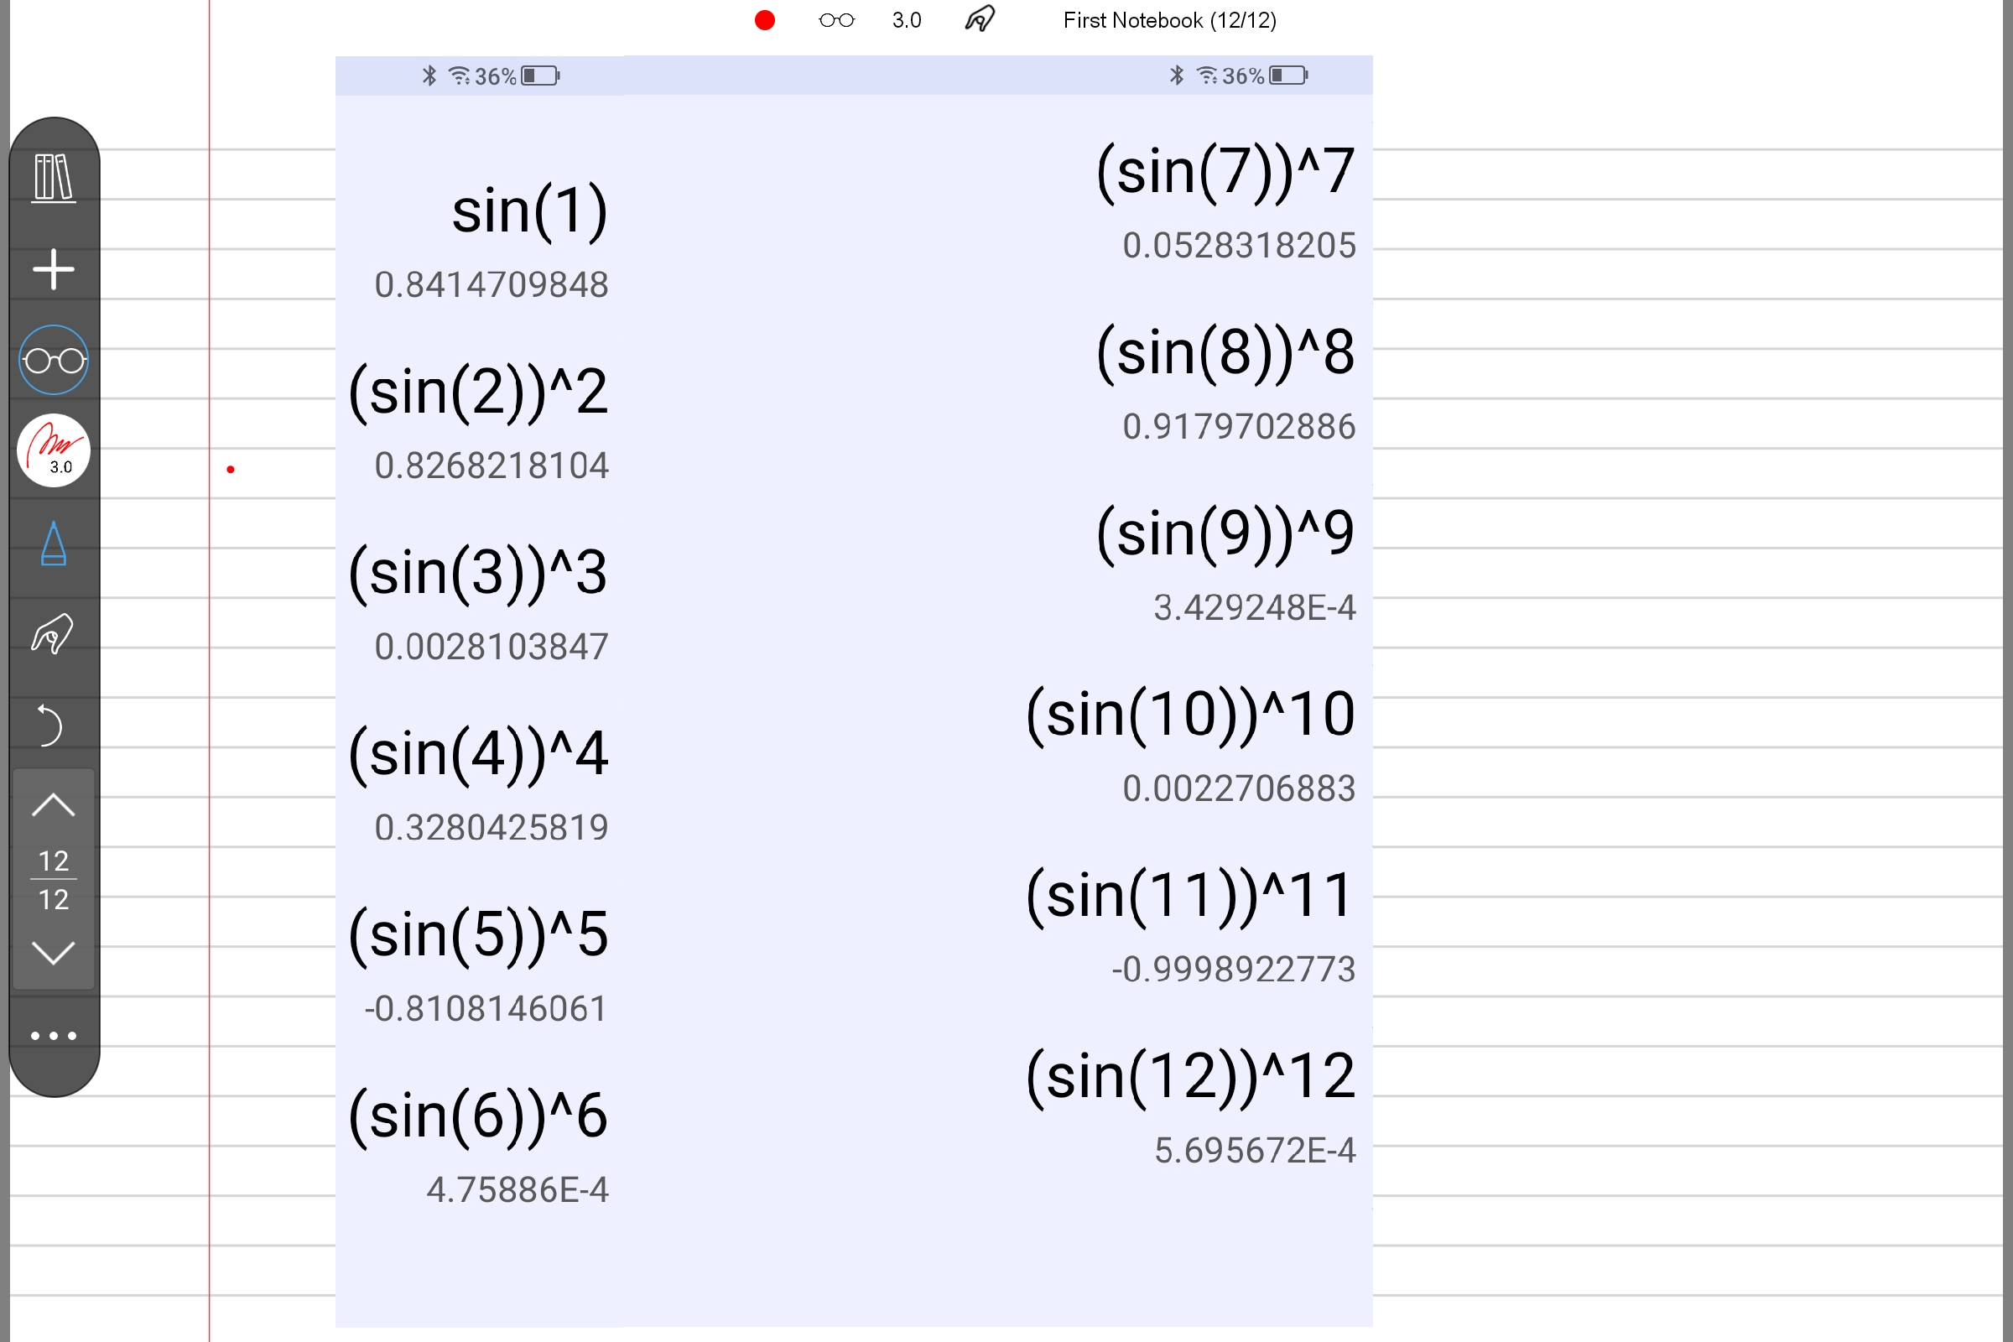
Task: Select result 0.0028103847
Action: coord(492,647)
